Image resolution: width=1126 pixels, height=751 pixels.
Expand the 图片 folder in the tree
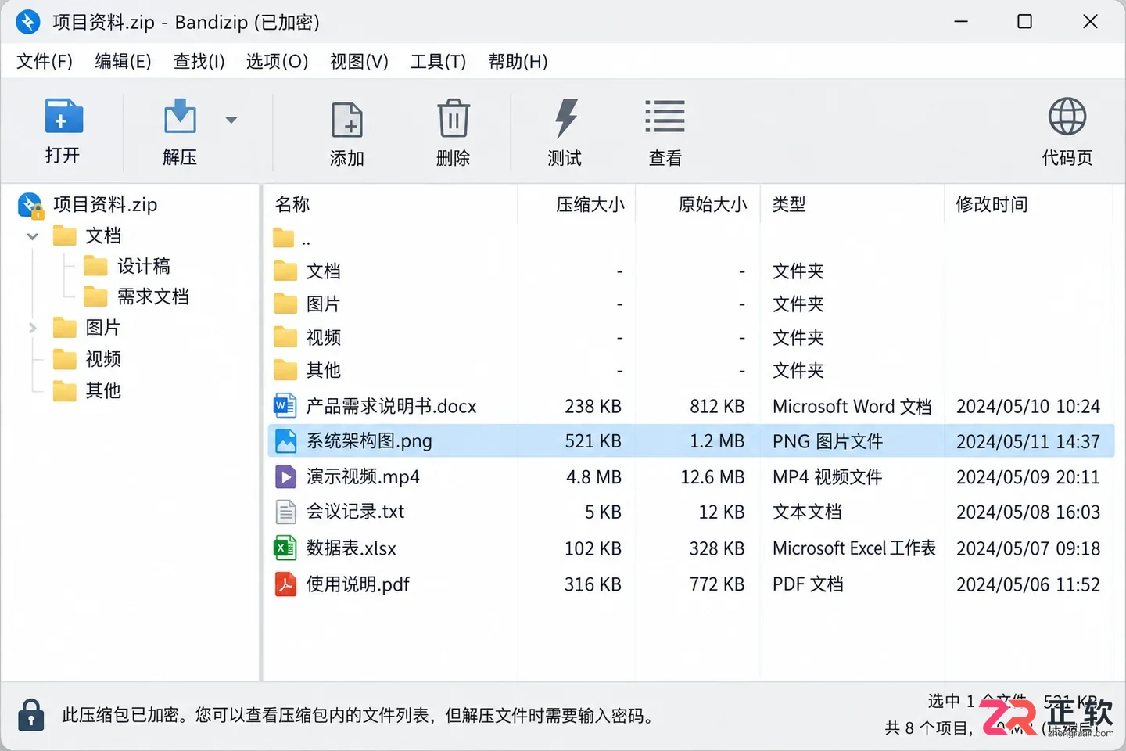coord(33,328)
